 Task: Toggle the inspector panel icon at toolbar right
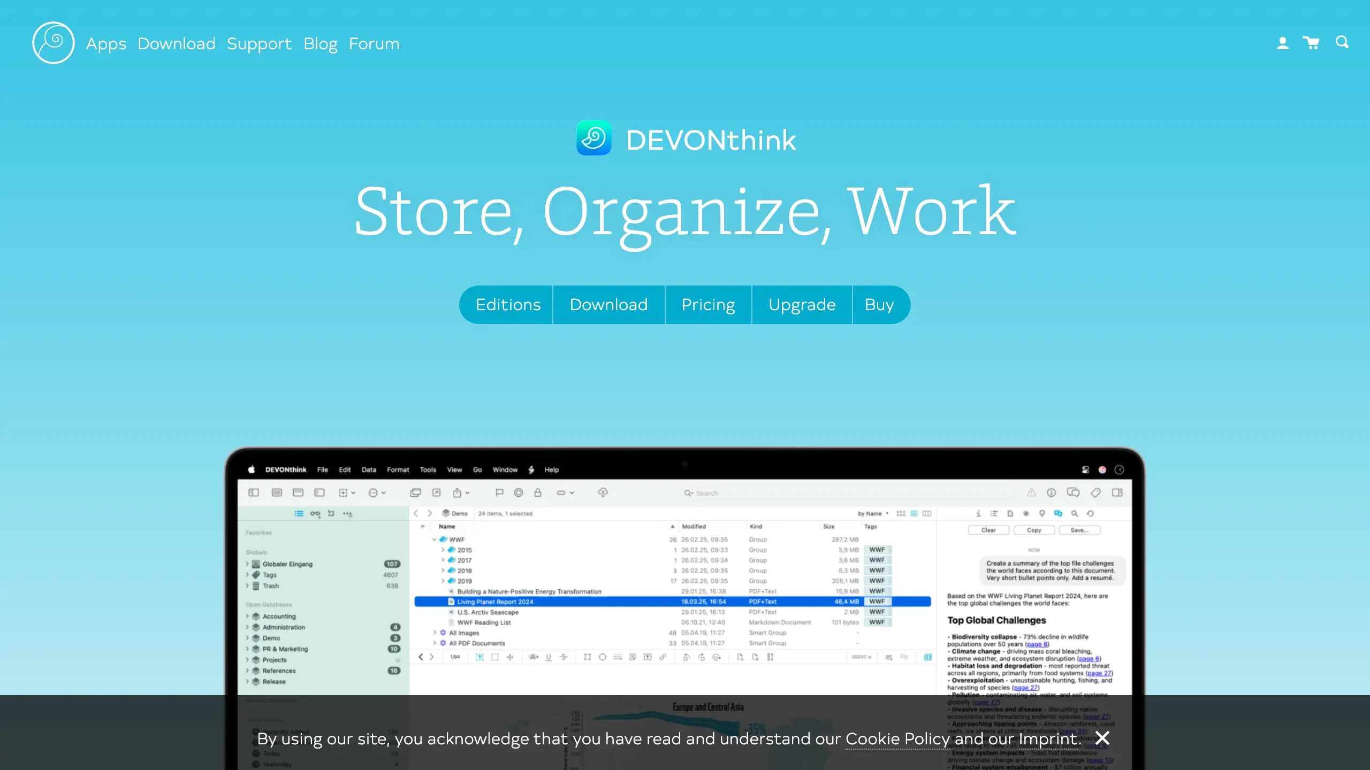pos(1117,492)
